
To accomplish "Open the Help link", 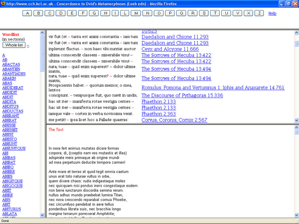I will 272,13.
